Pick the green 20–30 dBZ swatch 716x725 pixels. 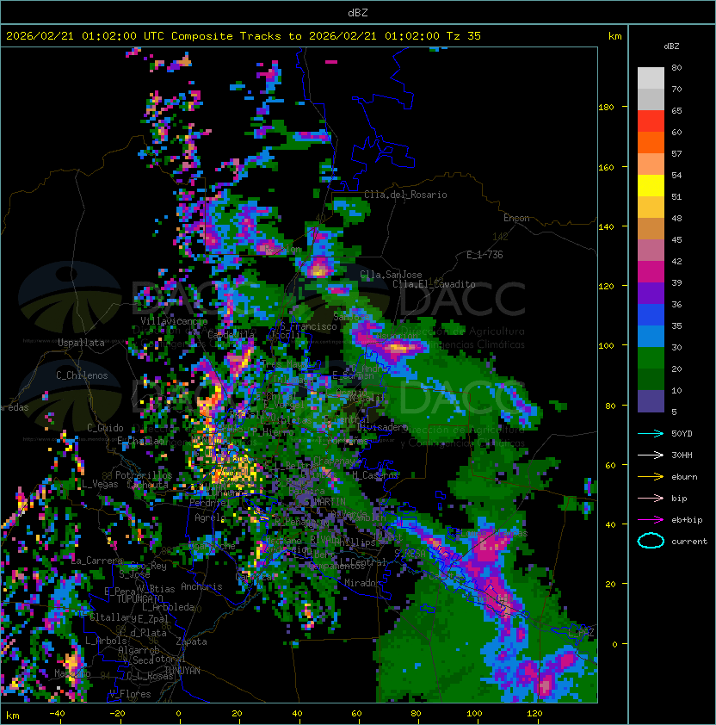(x=651, y=358)
